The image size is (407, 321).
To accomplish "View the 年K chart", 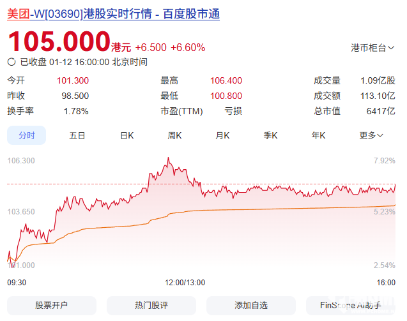I will pos(318,135).
